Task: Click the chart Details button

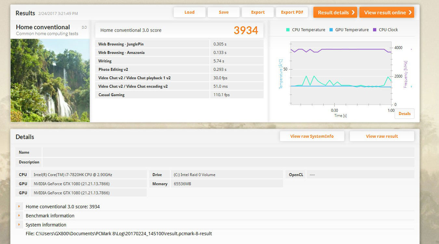Action: [x=405, y=114]
